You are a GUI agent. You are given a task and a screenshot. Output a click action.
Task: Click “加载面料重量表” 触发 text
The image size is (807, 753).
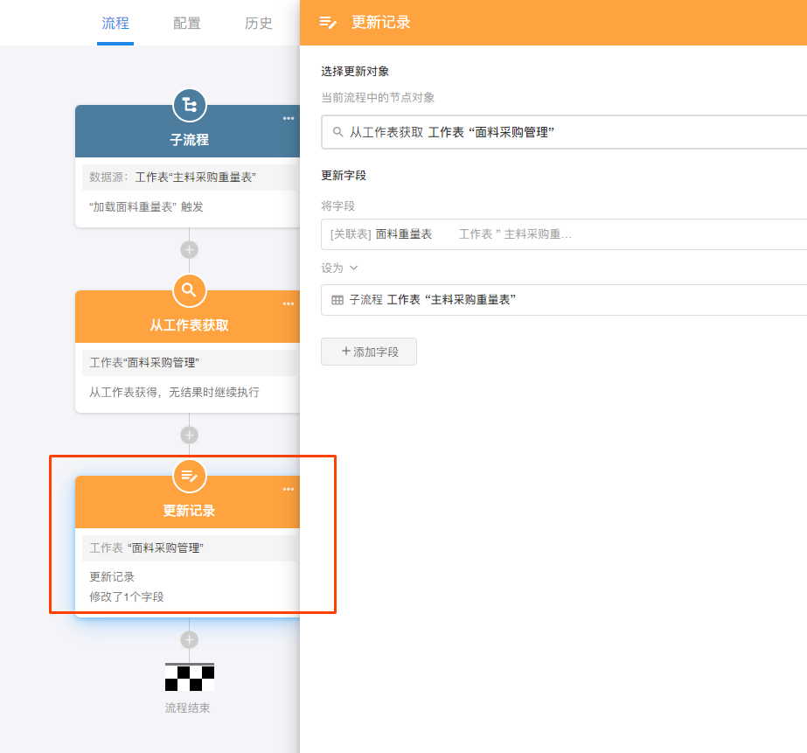tap(146, 207)
